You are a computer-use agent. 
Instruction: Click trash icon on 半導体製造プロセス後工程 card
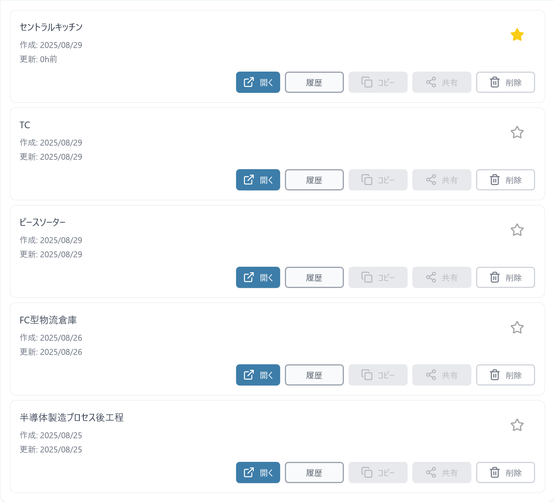495,472
